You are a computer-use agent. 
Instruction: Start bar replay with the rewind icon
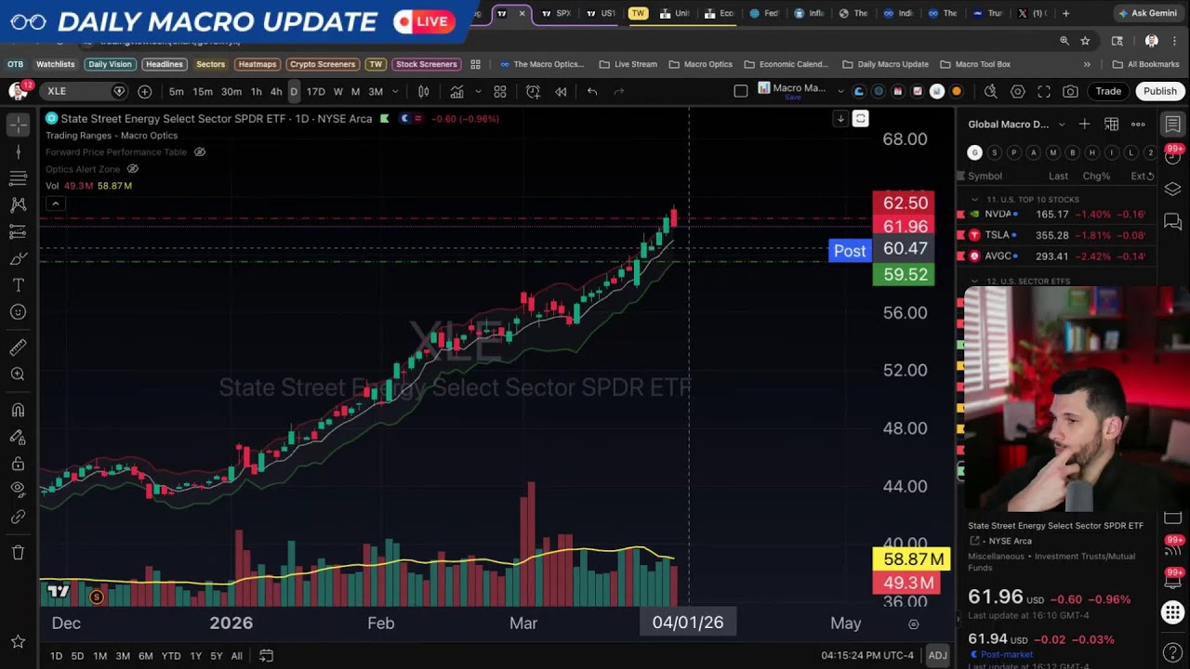pos(561,91)
